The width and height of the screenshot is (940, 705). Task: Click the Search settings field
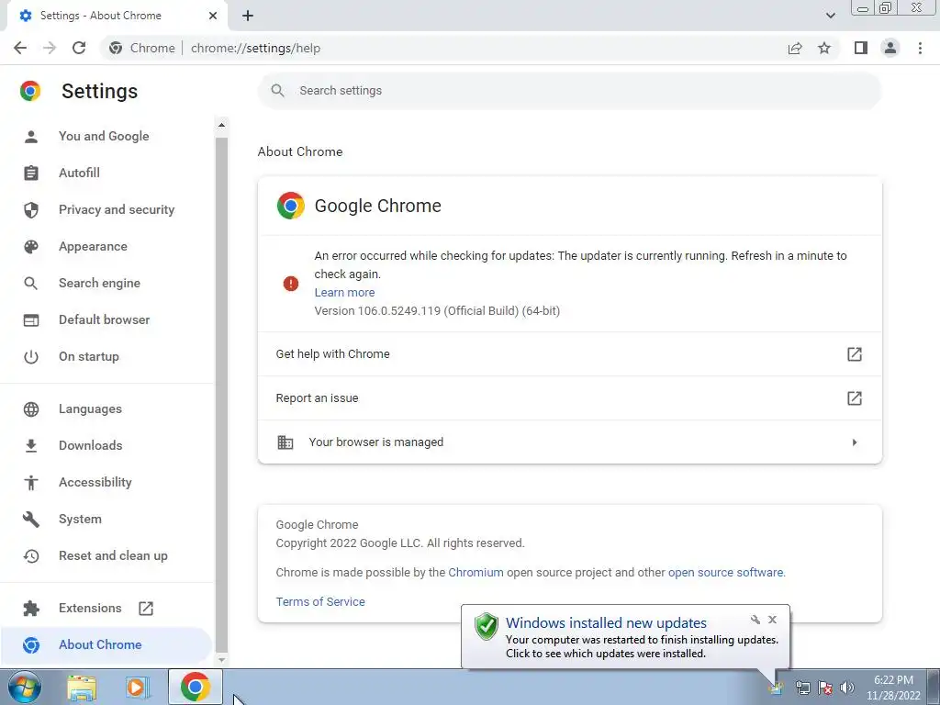(x=569, y=91)
